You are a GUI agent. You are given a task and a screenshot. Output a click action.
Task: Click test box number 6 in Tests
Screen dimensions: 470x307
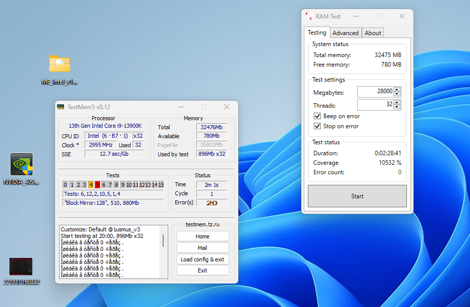[x=104, y=185]
